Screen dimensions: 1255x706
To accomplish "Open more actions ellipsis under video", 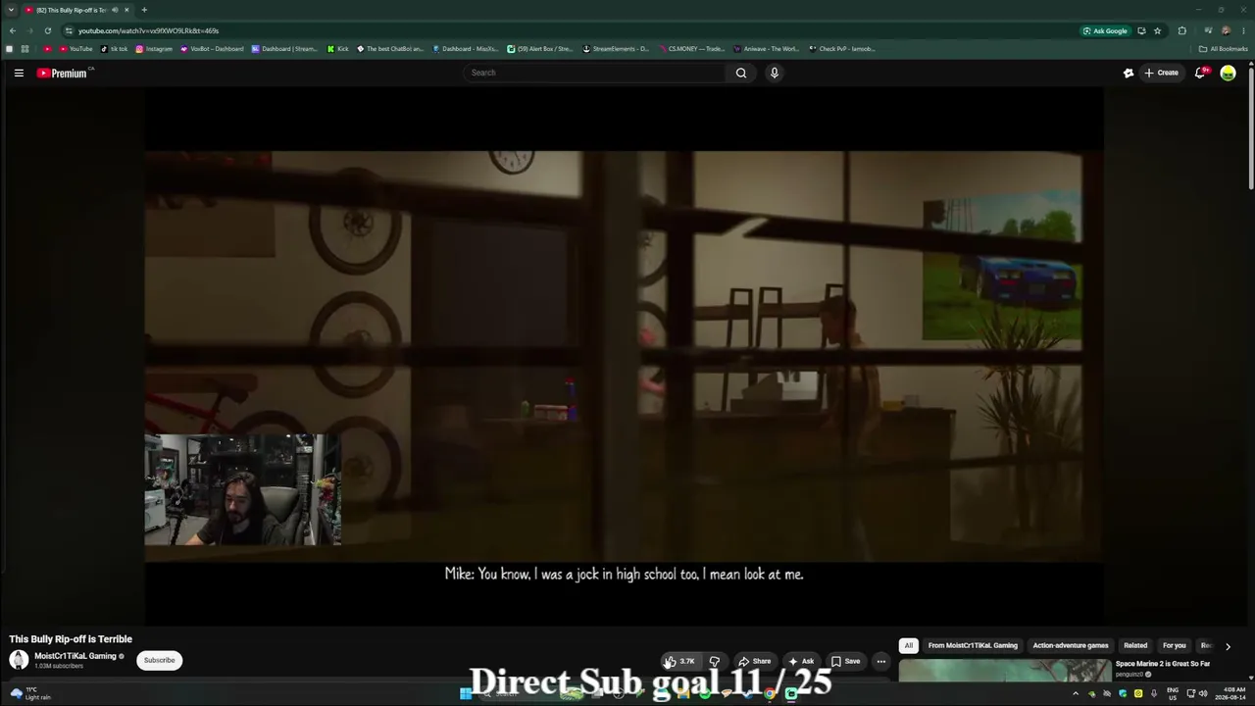I will (x=880, y=661).
